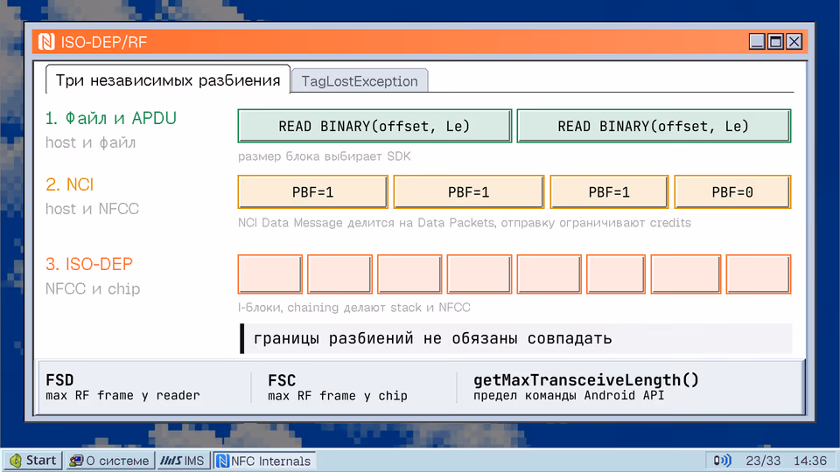Image resolution: width=840 pixels, height=472 pixels.
Task: Select the Три независимых разбиения tab
Action: click(168, 80)
